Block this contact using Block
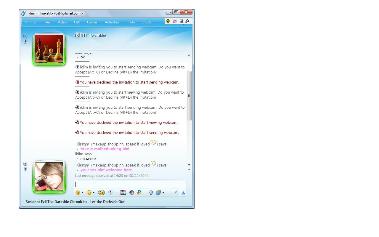Viewport: 379px width, 237px height. coord(147,22)
